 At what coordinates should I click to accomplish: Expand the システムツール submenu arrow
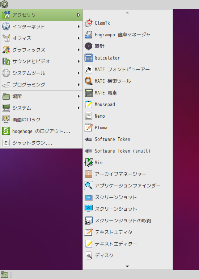pyautogui.click(x=79, y=73)
